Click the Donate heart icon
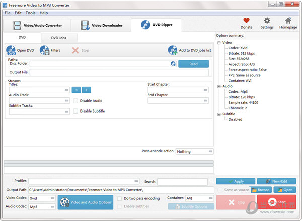Screen dimensions: 302x221 tap(246, 21)
